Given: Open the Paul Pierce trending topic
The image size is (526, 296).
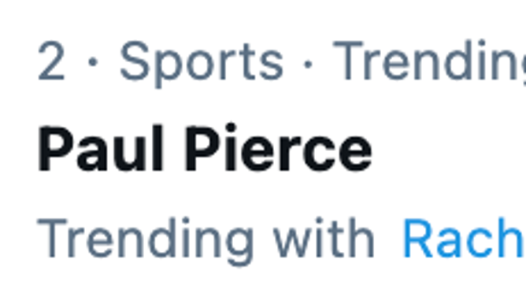Looking at the screenshot, I should tap(205, 149).
